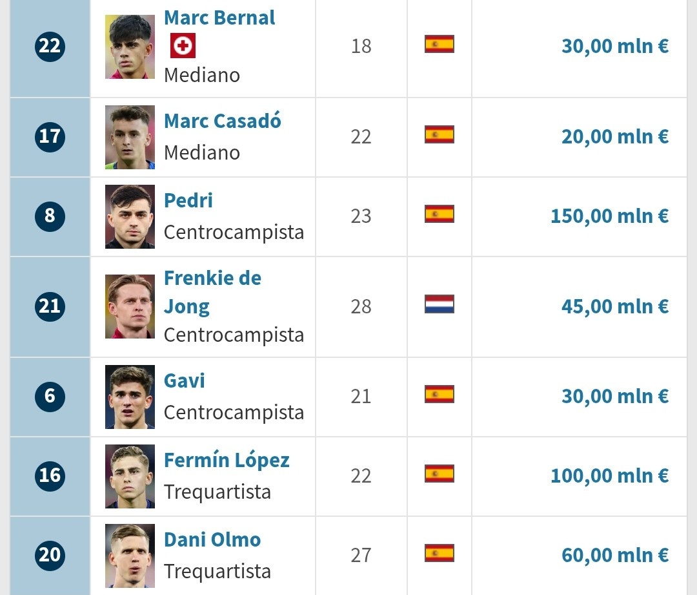Go to Pedri's profile page
Screen dimensions: 697x595
point(188,200)
